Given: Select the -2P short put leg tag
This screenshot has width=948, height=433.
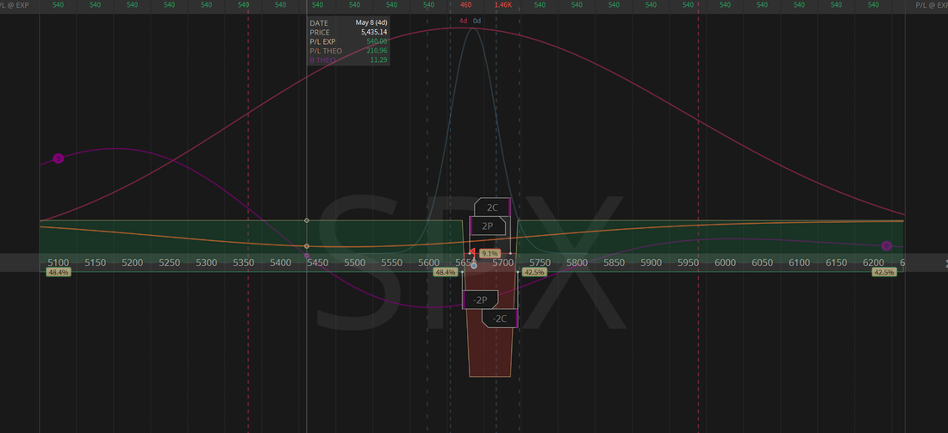Looking at the screenshot, I should point(480,300).
